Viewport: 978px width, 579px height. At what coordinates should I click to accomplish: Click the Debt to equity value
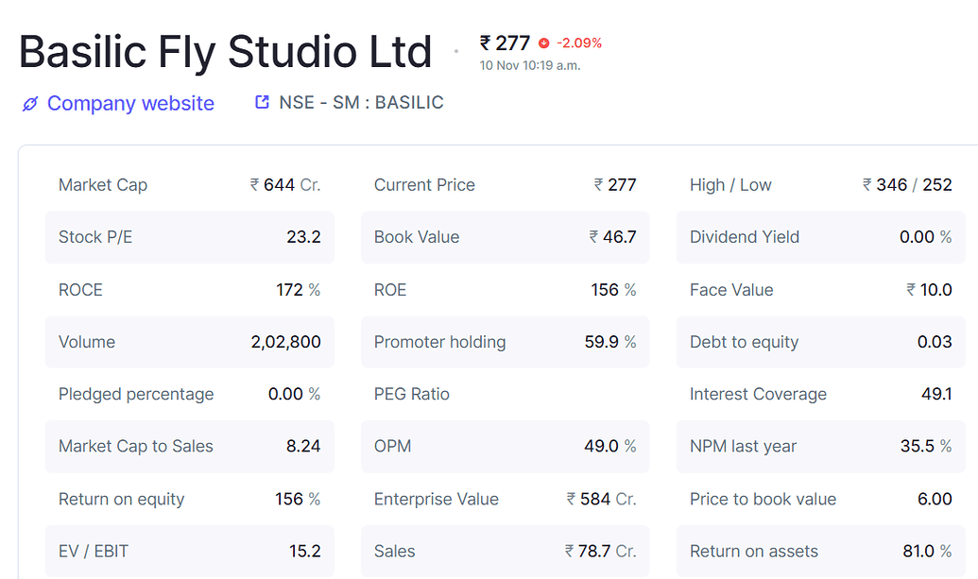[820, 342]
